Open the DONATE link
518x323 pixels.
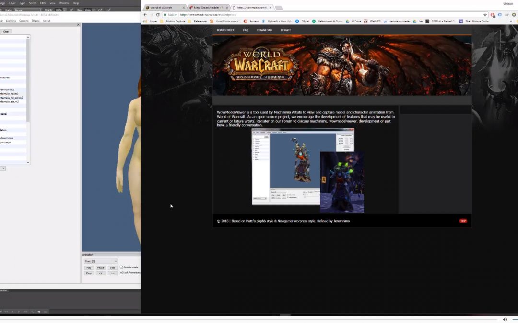pyautogui.click(x=286, y=30)
